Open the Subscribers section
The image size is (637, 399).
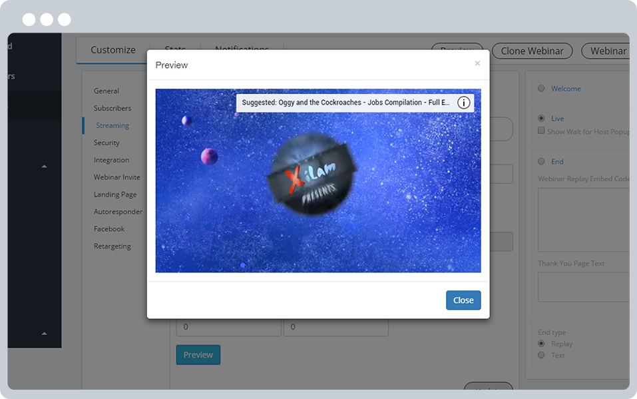112,108
